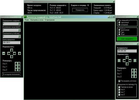Viewport: 139px width, 100px height.
Task: Rotate light source around Ось Y upward arrow
Action: [x=133, y=73]
